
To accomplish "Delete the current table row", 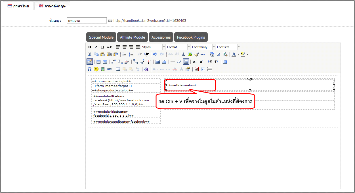I will 127,62.
